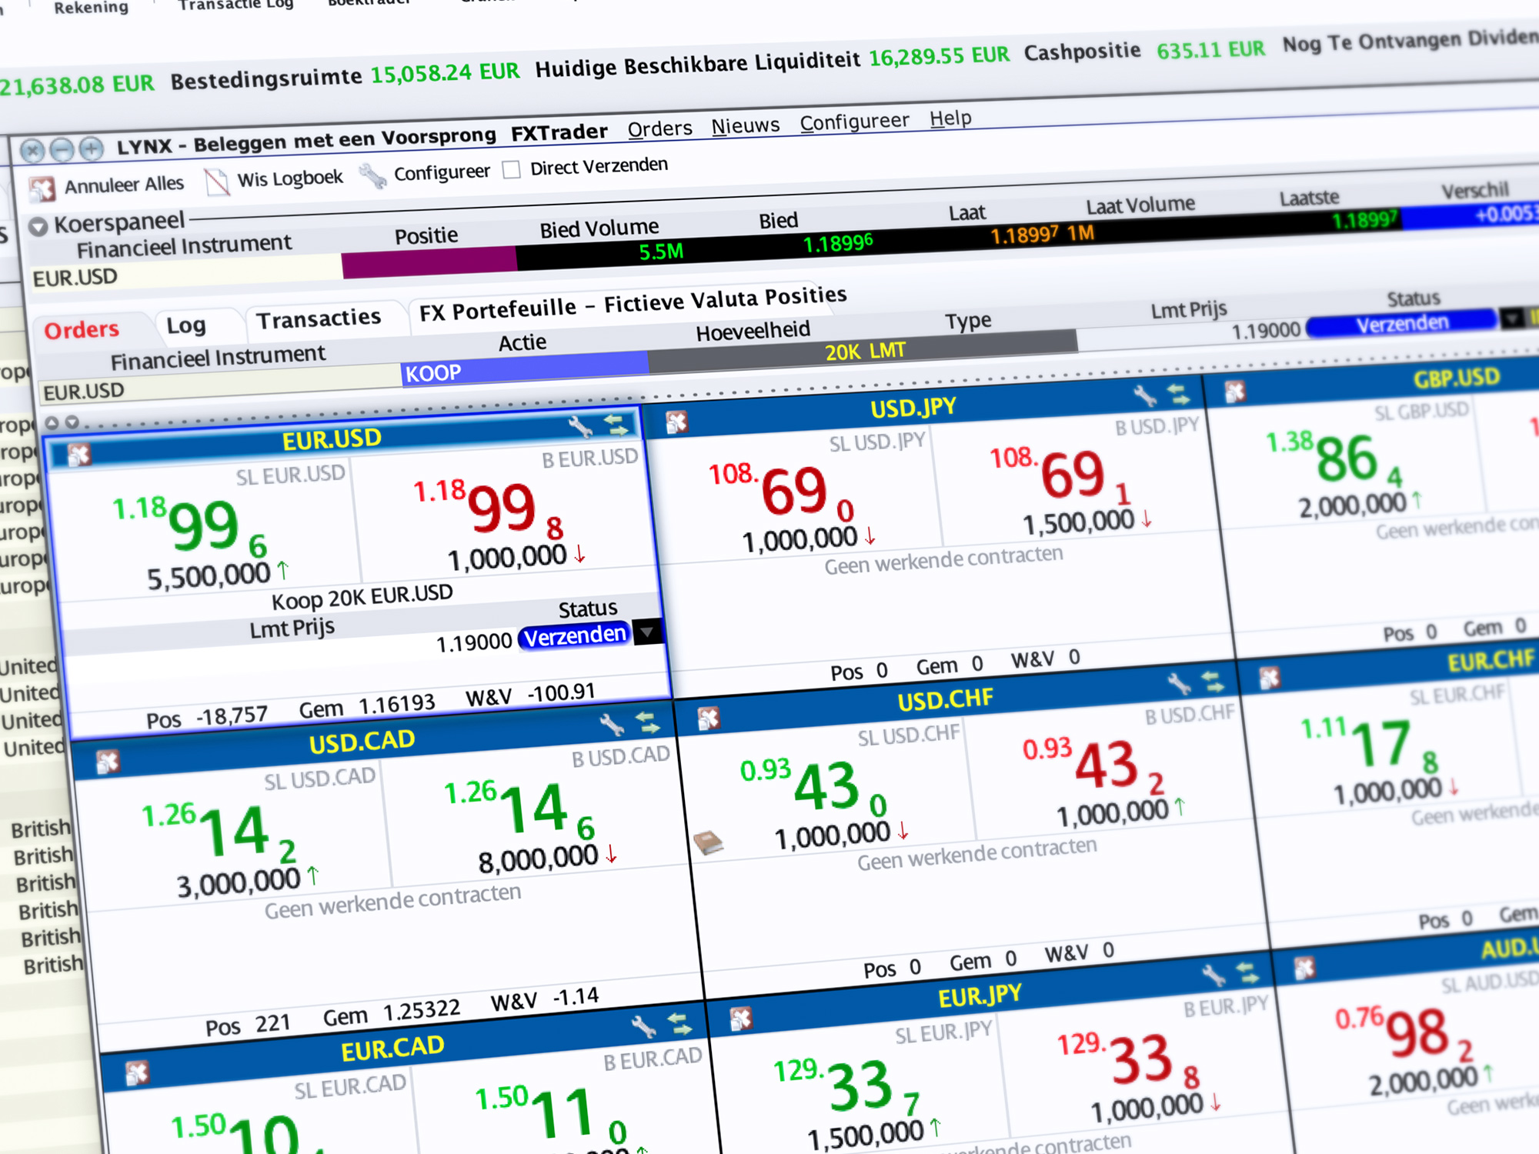
Task: Click USD.CAD sell price 1.26142
Action: tap(219, 832)
